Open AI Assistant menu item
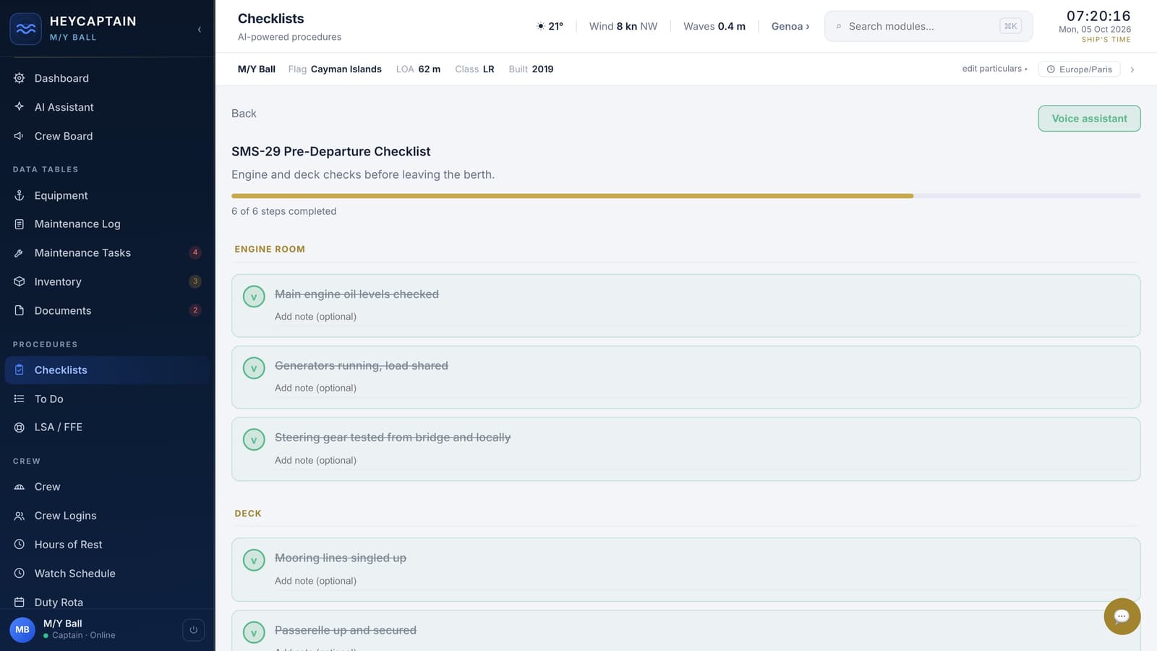The height and width of the screenshot is (651, 1157). pos(107,107)
